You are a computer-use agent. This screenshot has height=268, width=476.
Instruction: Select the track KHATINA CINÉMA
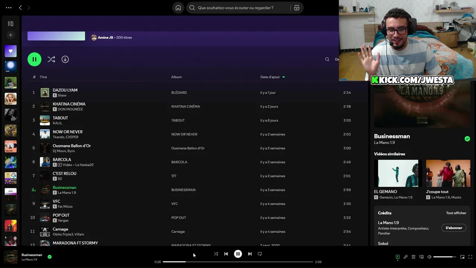69,104
